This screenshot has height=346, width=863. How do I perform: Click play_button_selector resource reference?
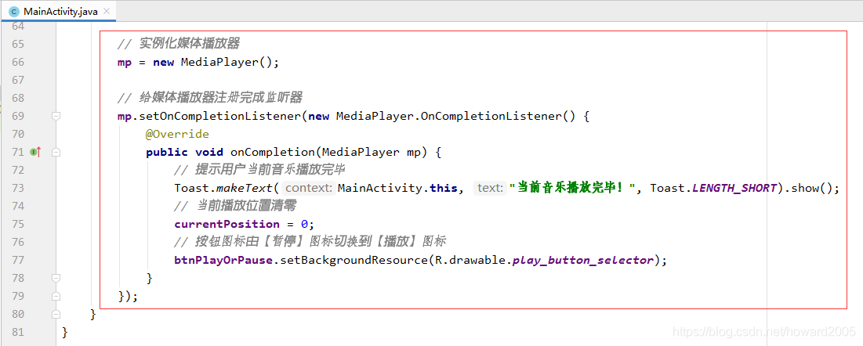click(x=582, y=260)
